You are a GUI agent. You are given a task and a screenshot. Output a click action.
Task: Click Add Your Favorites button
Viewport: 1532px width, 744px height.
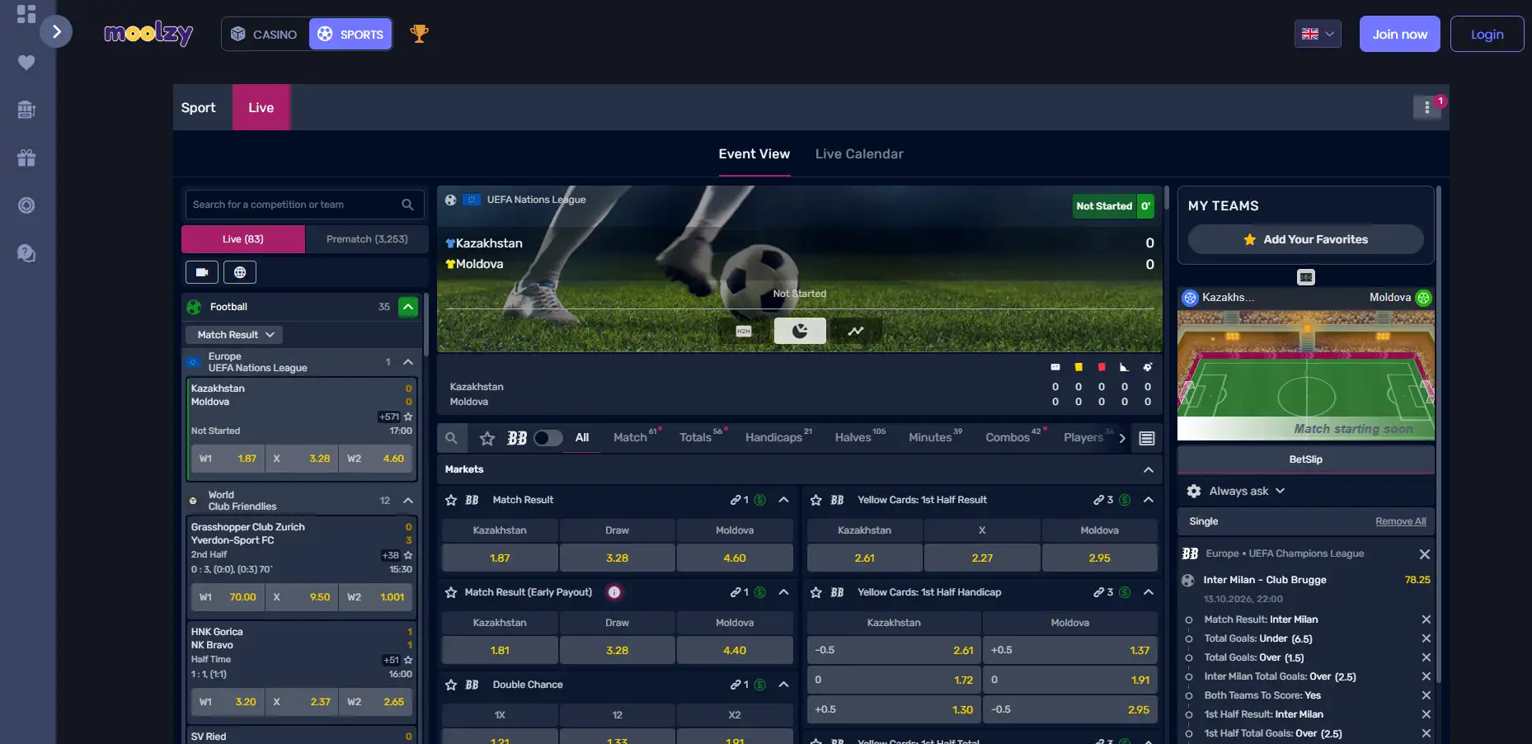tap(1305, 239)
